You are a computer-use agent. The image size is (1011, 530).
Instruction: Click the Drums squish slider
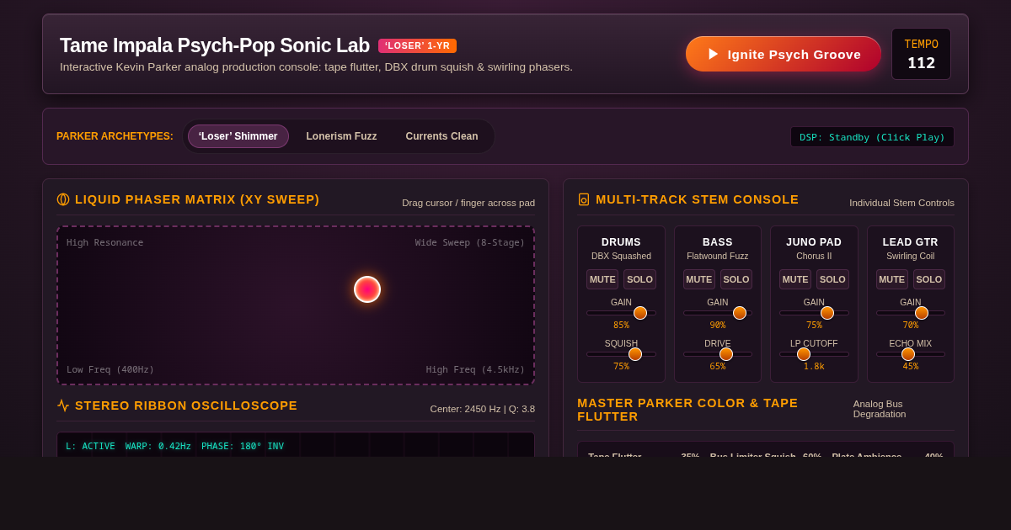point(621,354)
